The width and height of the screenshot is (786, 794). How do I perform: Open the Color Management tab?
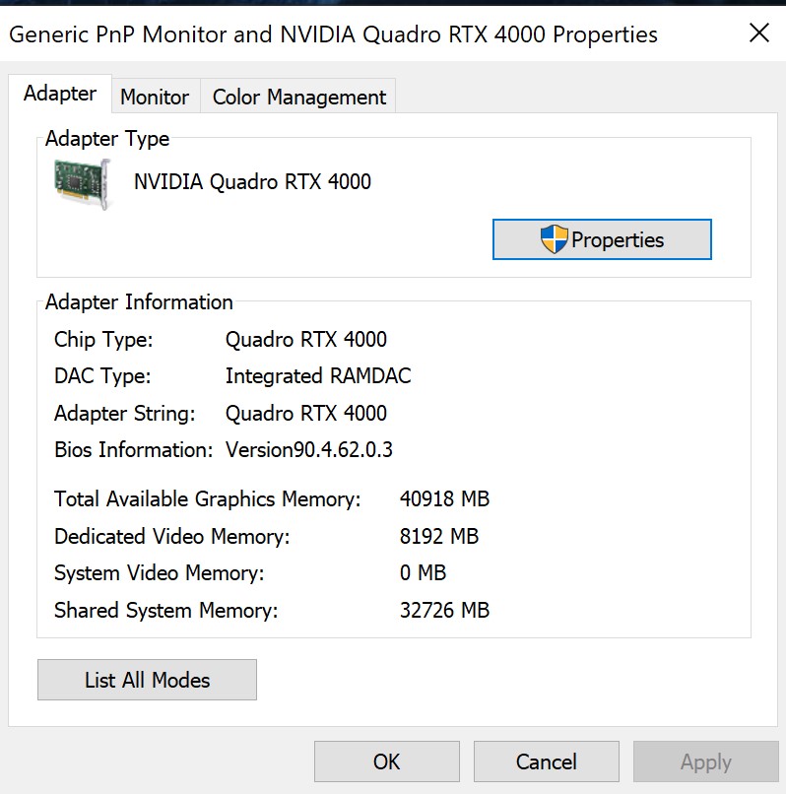(x=298, y=97)
